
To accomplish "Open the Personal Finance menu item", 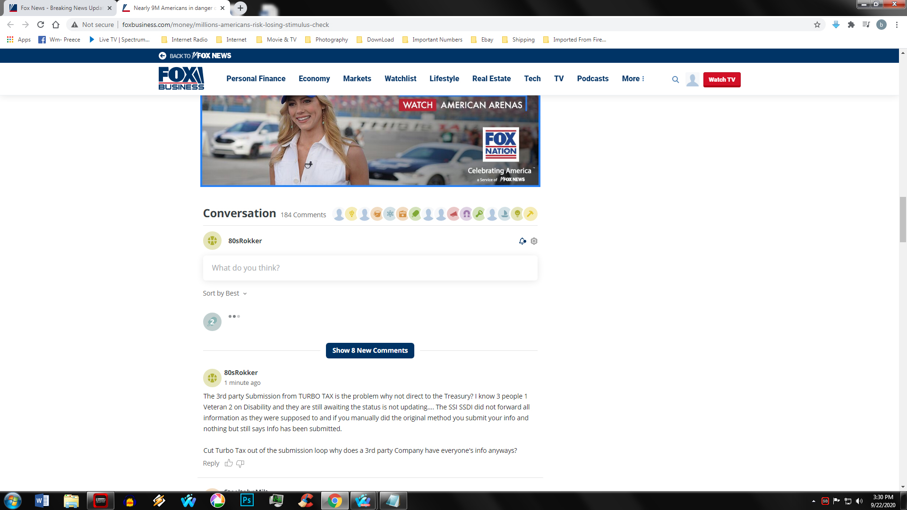I will point(256,79).
